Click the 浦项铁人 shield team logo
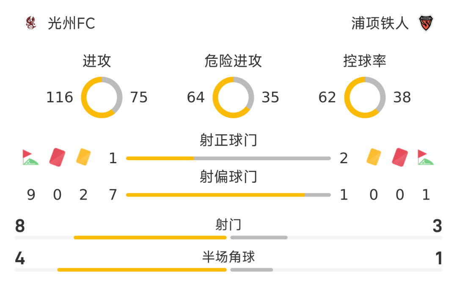This screenshot has width=457, height=296. pos(426,23)
